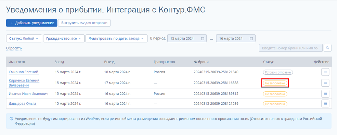Click checkout date 17 марта 2024 г.
Viewport: 337px width, 135px height.
(x=117, y=83)
